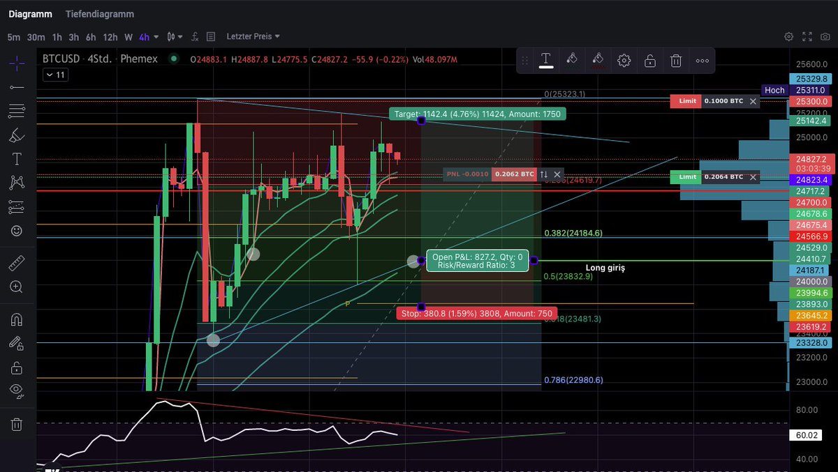Change background fill color in floating toolbar
The height and width of the screenshot is (472, 838).
572,61
